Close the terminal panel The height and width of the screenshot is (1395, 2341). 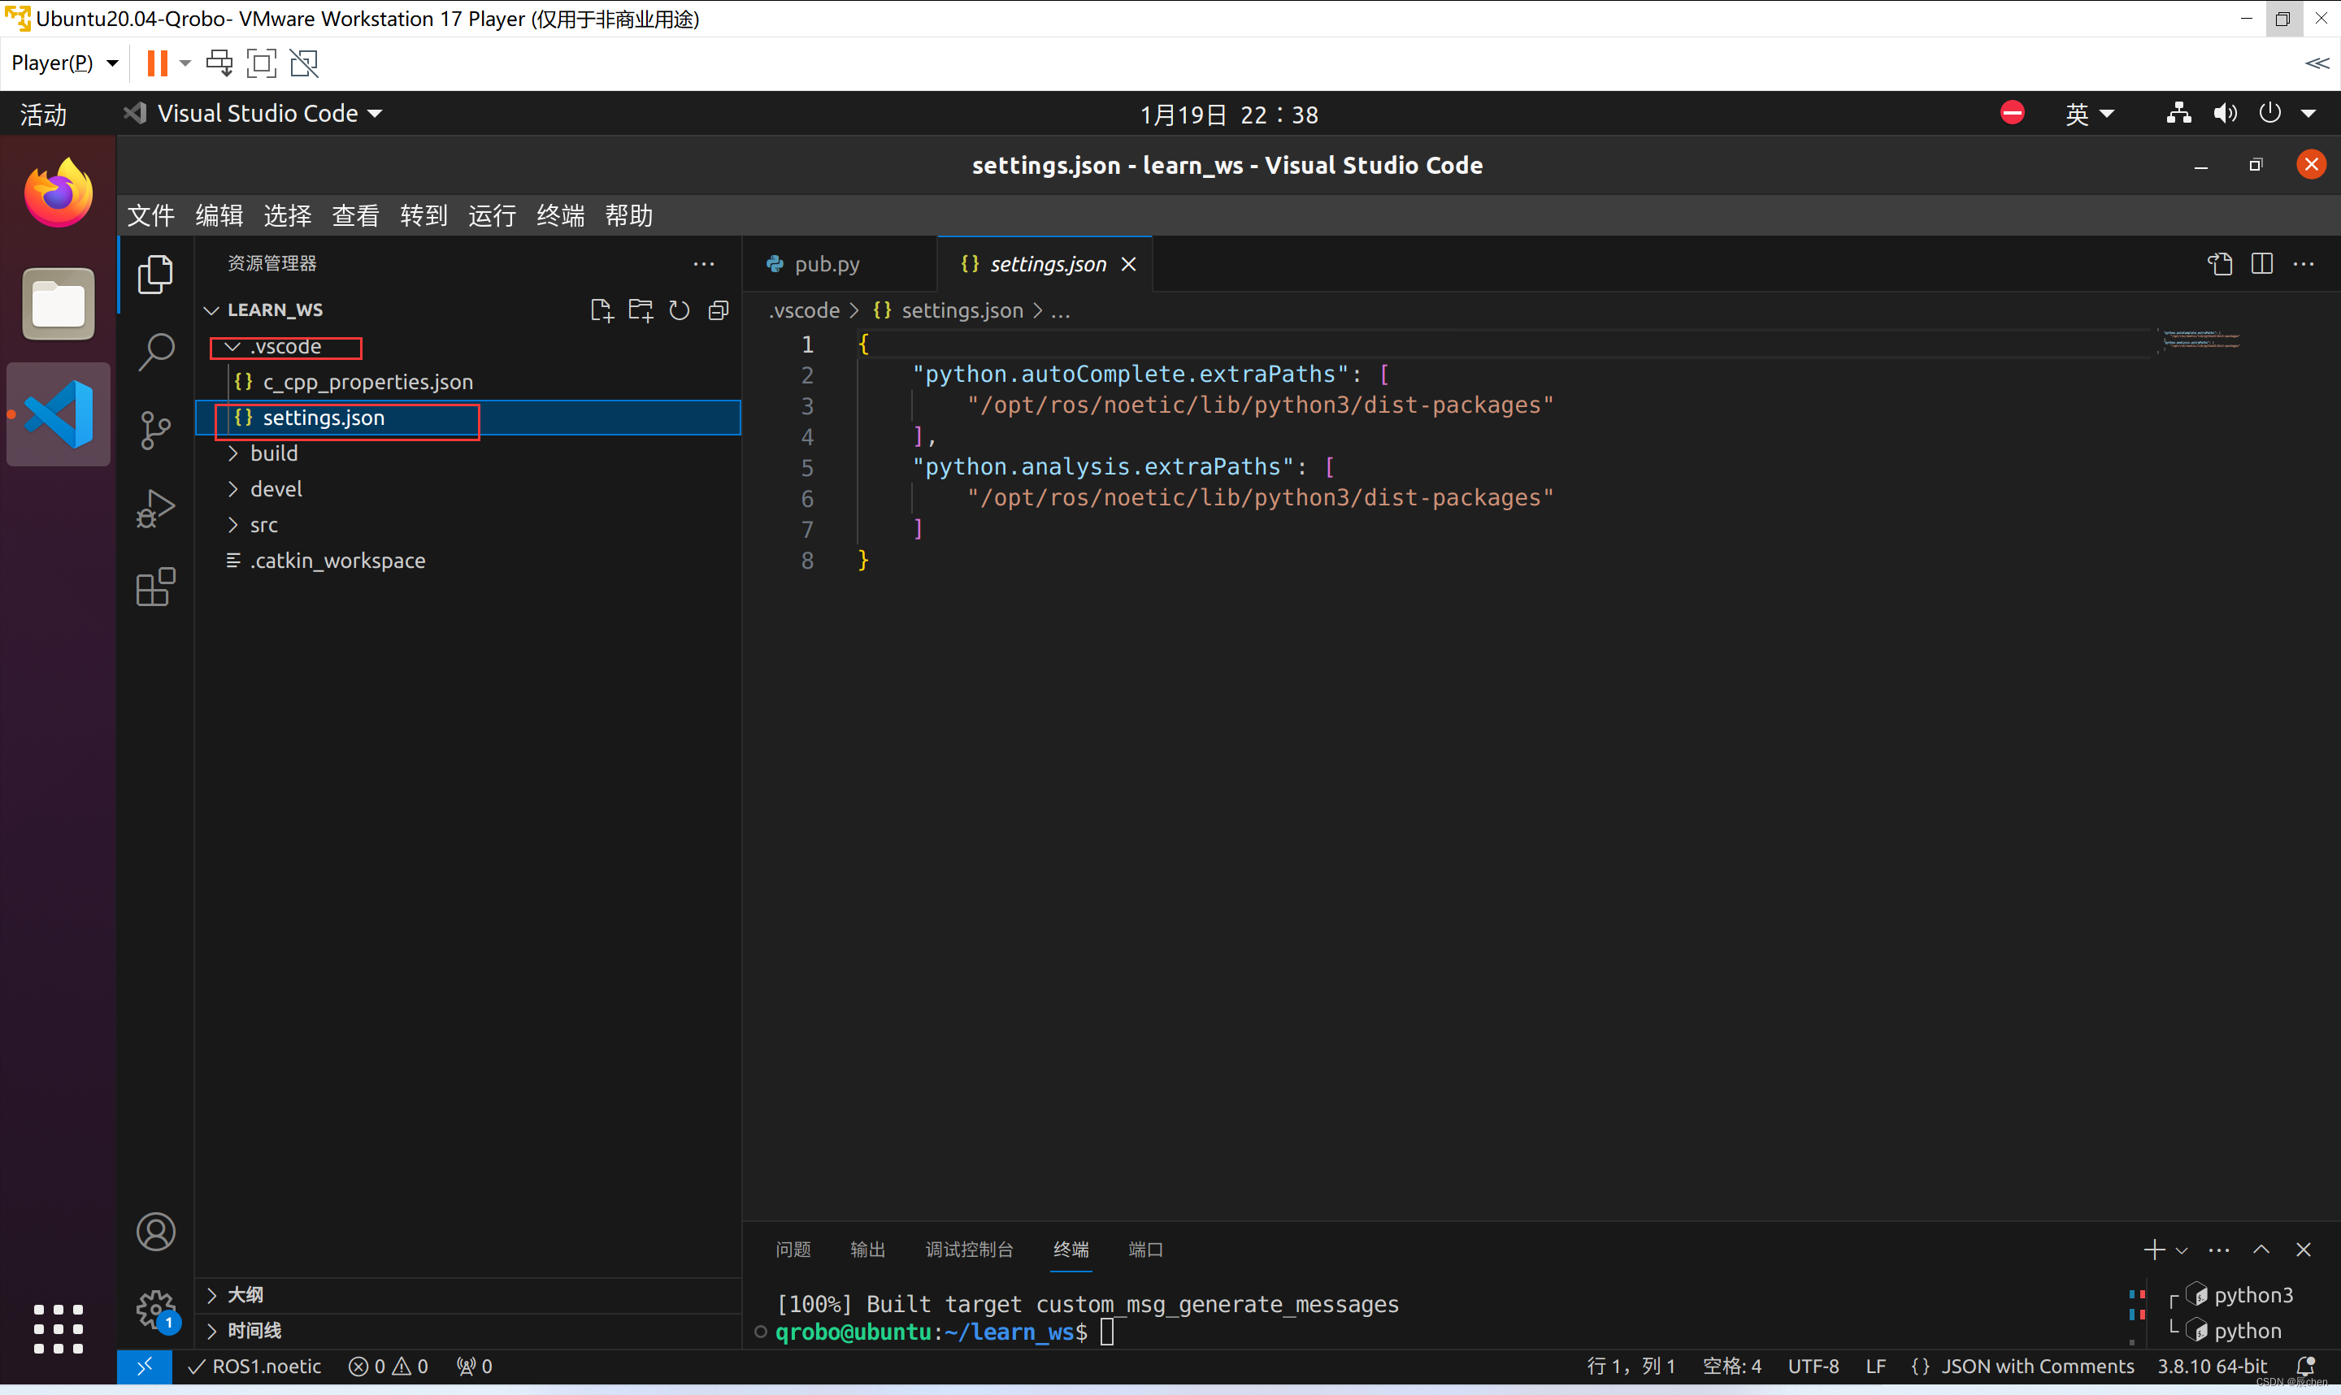tap(2304, 1250)
